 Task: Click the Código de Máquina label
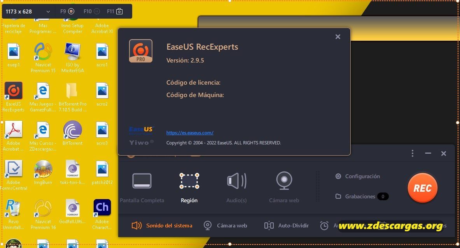[195, 95]
